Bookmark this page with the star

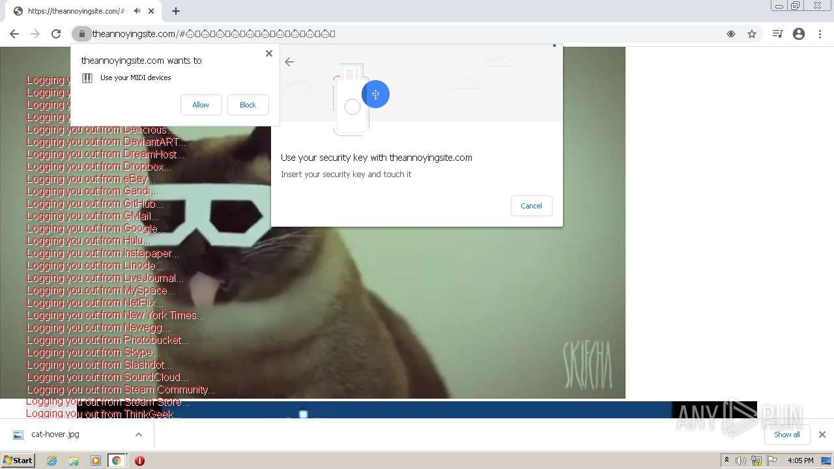752,34
